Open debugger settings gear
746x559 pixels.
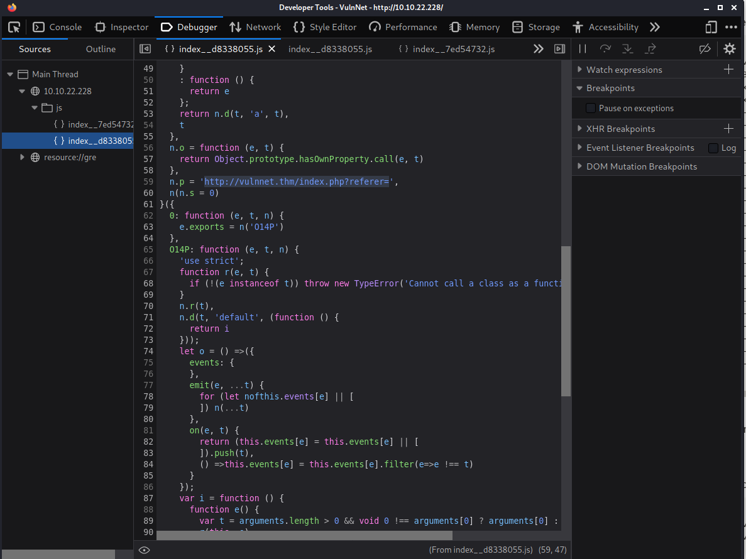[x=730, y=48]
